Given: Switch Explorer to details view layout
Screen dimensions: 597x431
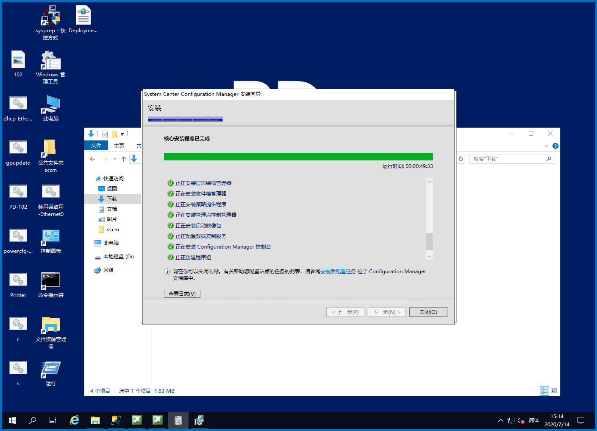Looking at the screenshot, I should (x=545, y=391).
